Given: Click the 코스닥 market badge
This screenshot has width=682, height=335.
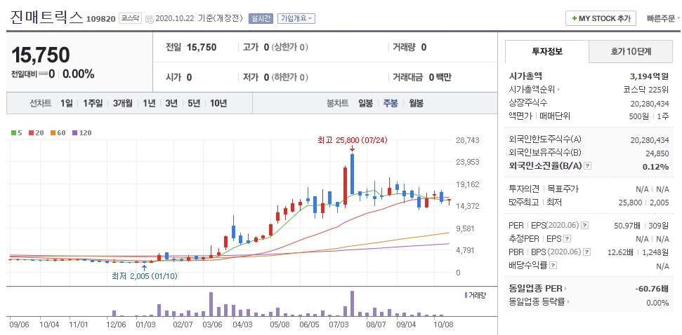Looking at the screenshot, I should click(131, 18).
